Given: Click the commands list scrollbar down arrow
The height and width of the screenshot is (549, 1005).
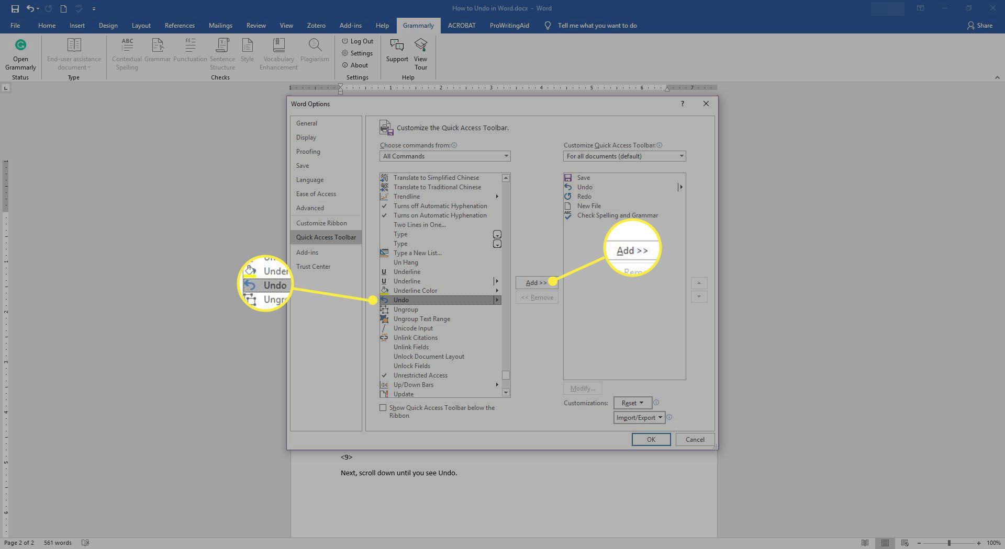Looking at the screenshot, I should click(x=506, y=392).
